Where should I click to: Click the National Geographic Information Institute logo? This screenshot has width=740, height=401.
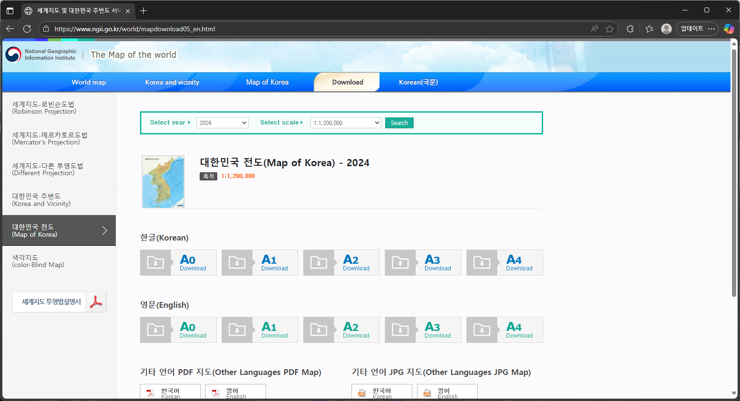(41, 54)
